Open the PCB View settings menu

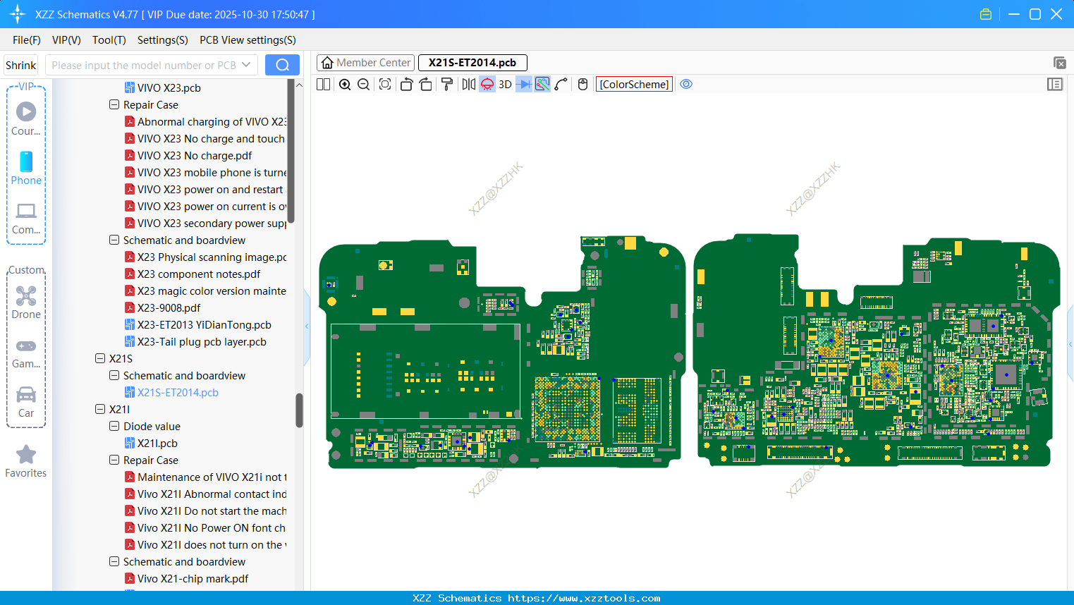(248, 40)
